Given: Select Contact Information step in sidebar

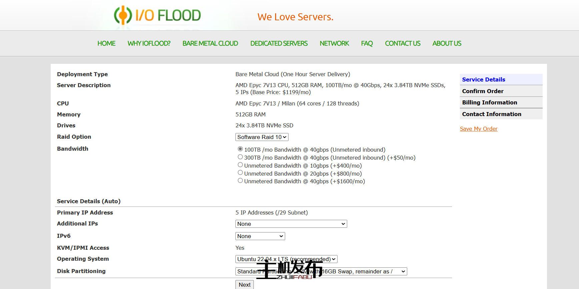Looking at the screenshot, I should 501,114.
